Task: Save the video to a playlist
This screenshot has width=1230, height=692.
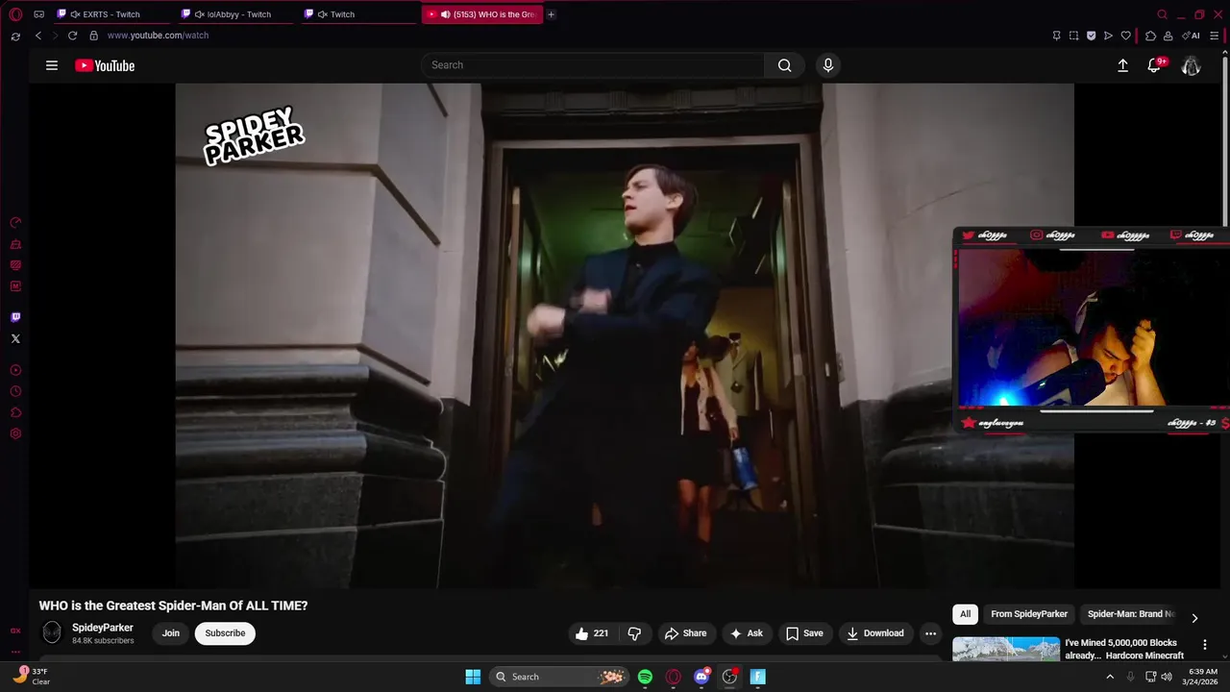Action: click(x=804, y=633)
